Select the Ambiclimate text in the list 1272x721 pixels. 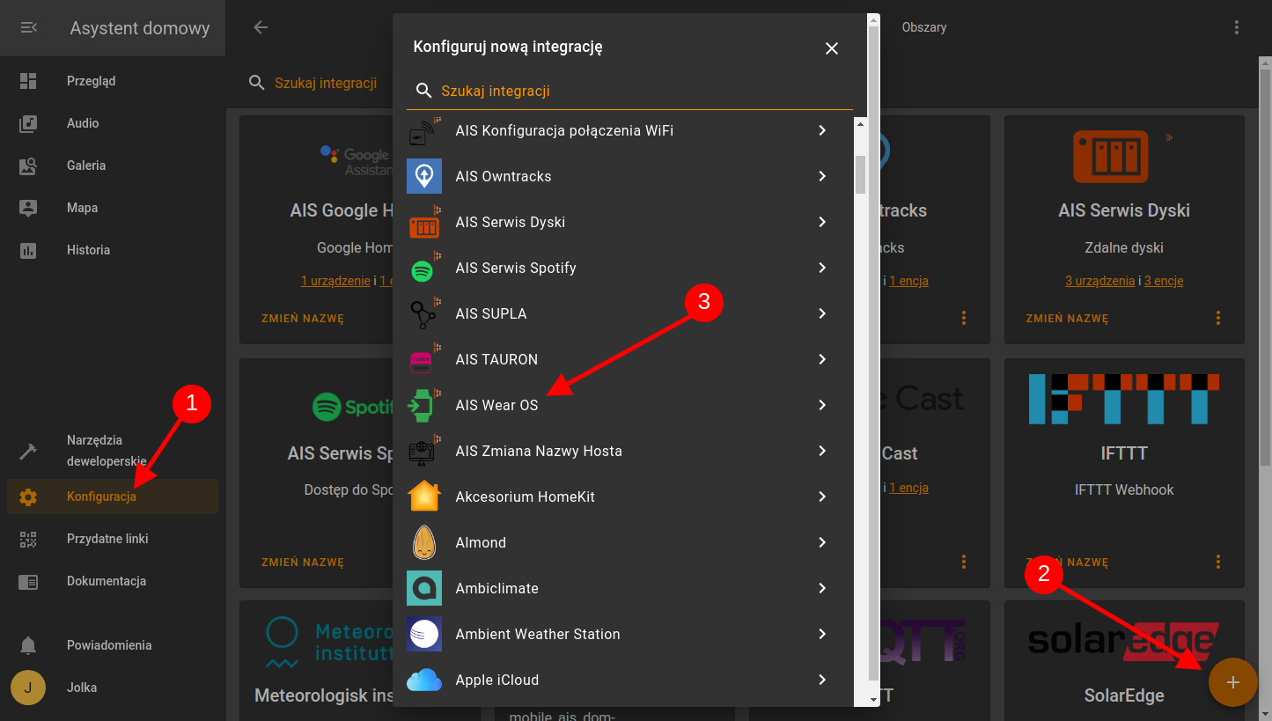[x=496, y=588]
